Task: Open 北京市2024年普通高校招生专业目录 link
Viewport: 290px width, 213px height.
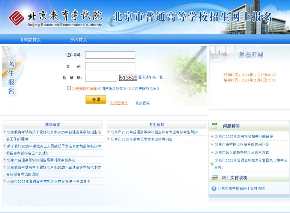Action: point(251,164)
